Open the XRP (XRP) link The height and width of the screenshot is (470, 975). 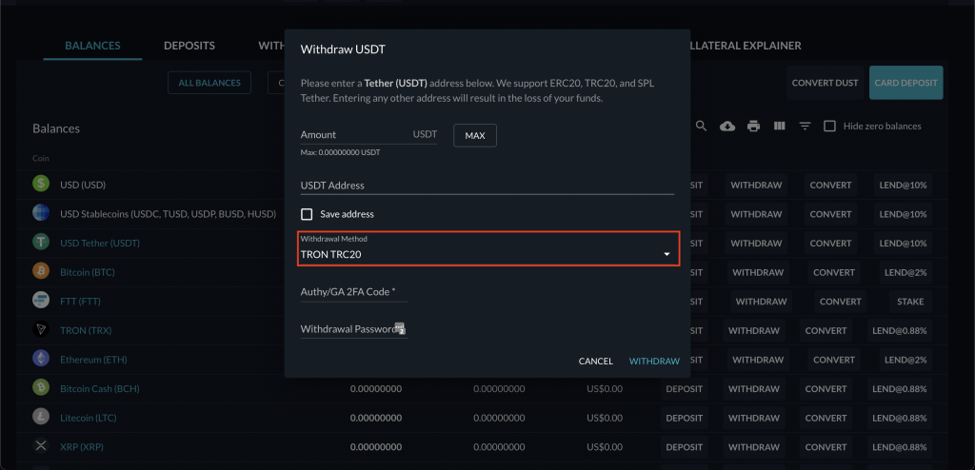pyautogui.click(x=82, y=447)
